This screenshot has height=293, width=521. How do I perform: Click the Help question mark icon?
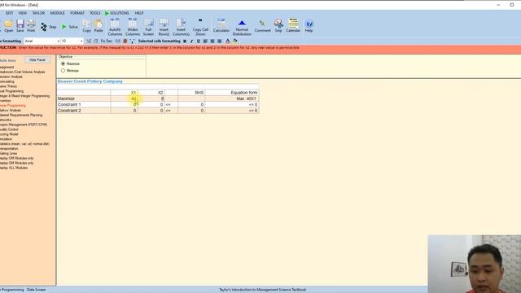(x=309, y=26)
